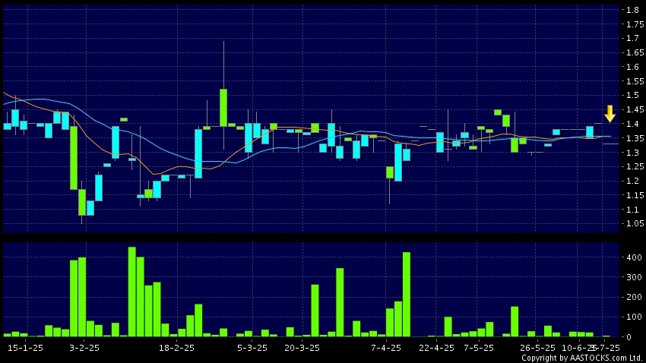Click the 7-4-25 date label

[386, 348]
